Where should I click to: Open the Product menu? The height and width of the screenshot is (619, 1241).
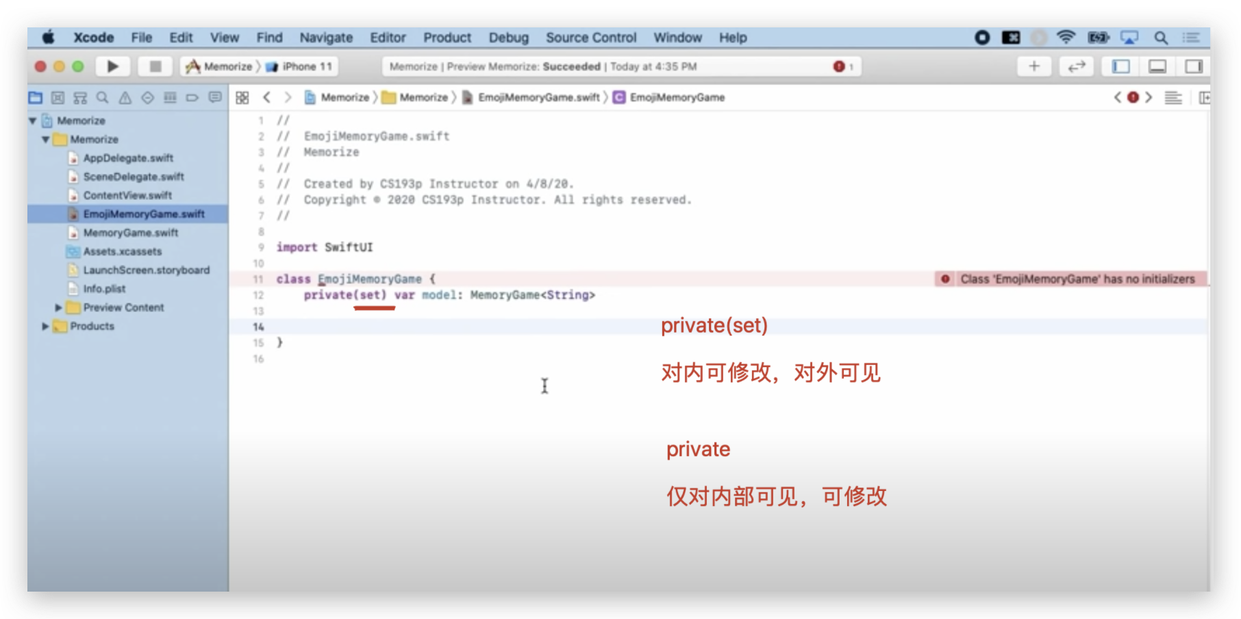447,38
